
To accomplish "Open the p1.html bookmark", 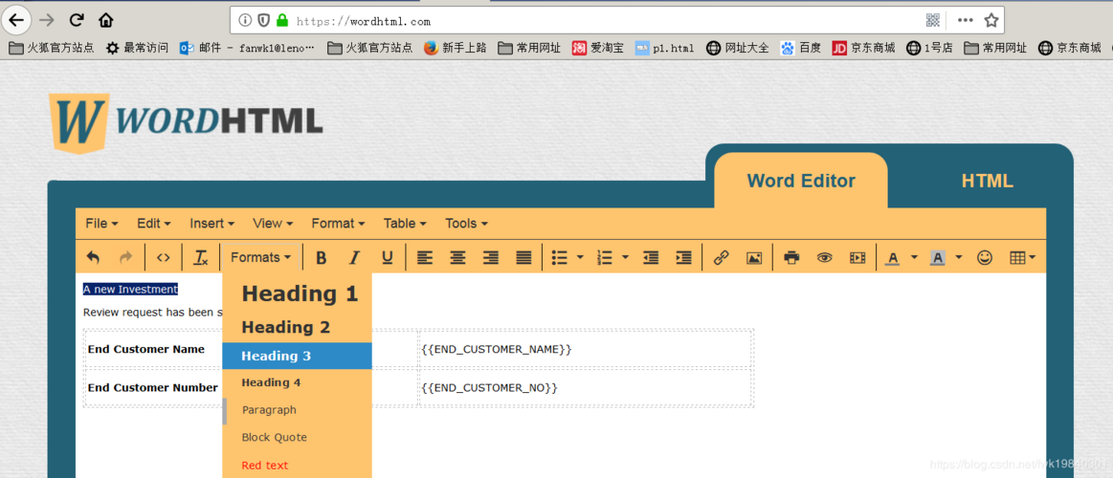I will (664, 48).
